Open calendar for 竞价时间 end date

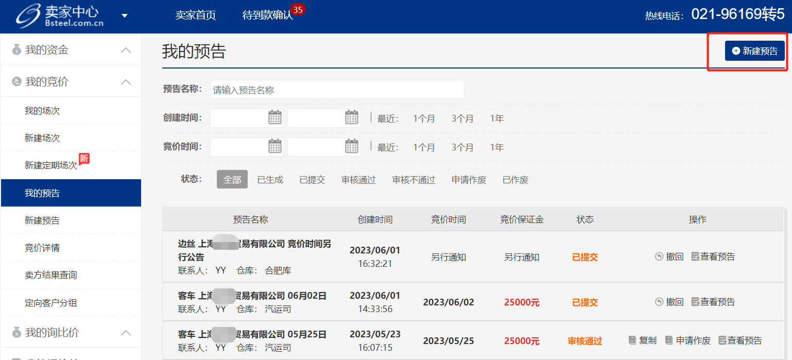(x=352, y=147)
